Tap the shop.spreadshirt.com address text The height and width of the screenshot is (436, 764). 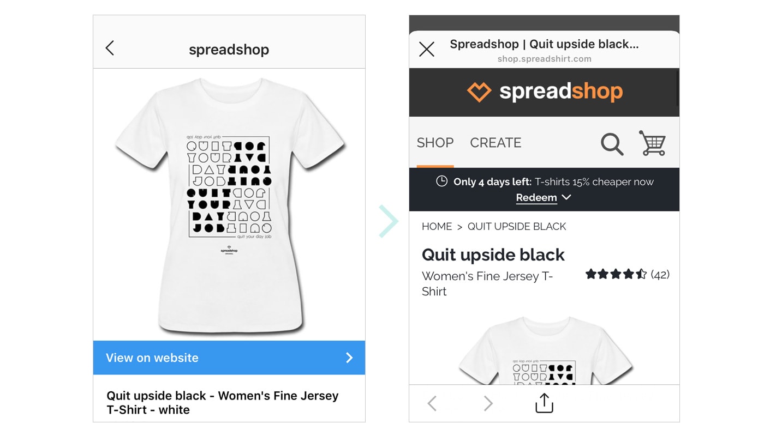point(544,59)
